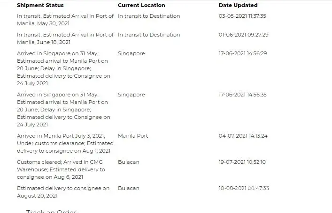Click the 01-06-2021 09:27:29 timestamp
Screen dimensions: 332x213
pyautogui.click(x=243, y=35)
